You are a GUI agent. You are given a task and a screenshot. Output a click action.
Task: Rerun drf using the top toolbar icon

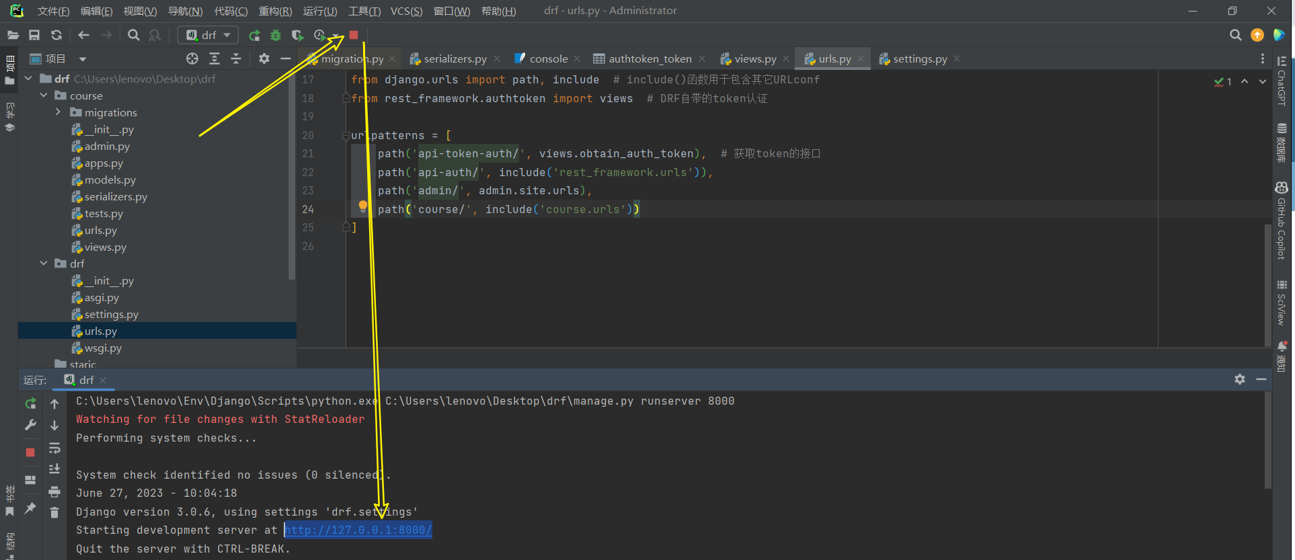pyautogui.click(x=254, y=35)
